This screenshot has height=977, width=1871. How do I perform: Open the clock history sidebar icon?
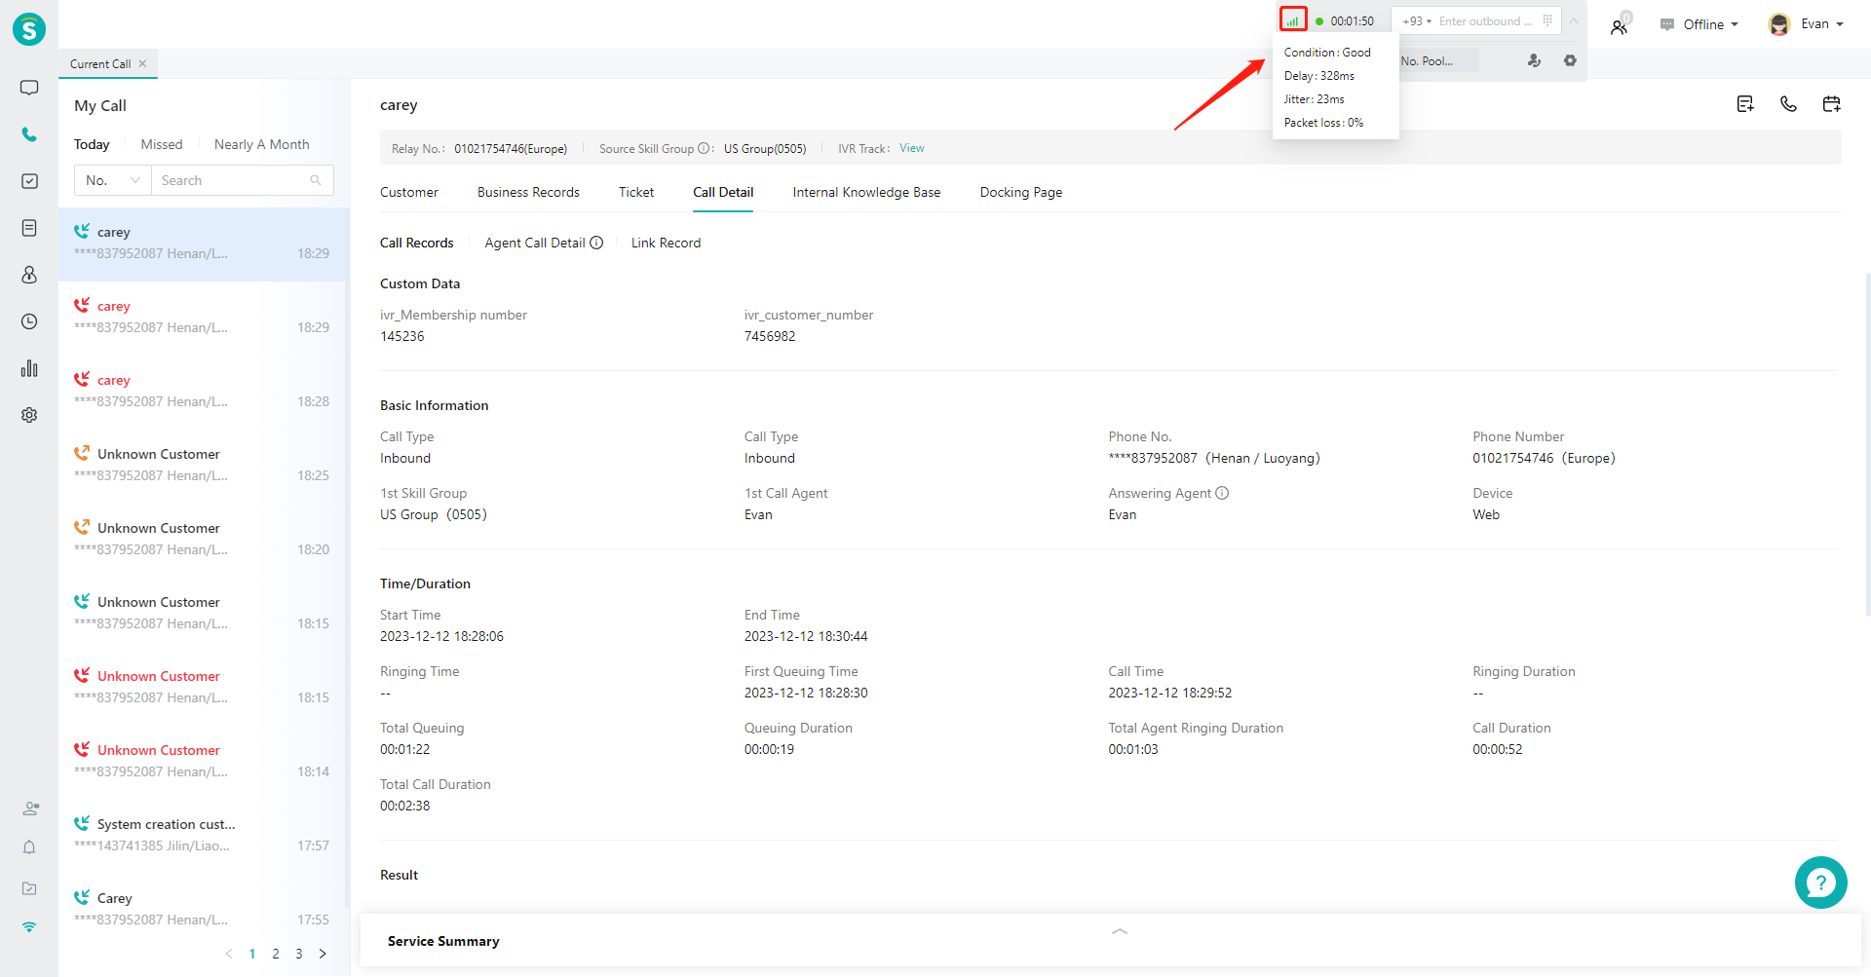click(29, 321)
